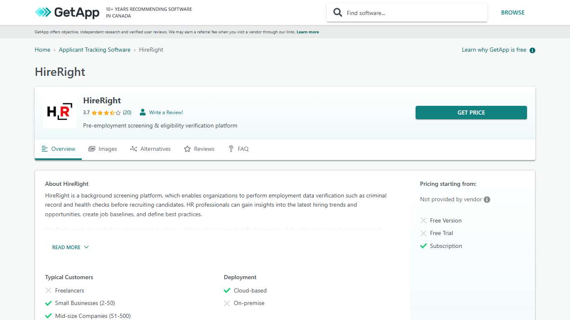The width and height of the screenshot is (570, 320).
Task: Click the Find software search field
Action: point(413,13)
